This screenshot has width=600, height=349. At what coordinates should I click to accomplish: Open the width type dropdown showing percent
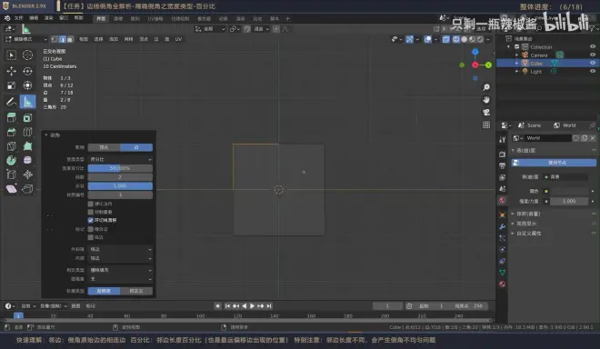point(120,159)
